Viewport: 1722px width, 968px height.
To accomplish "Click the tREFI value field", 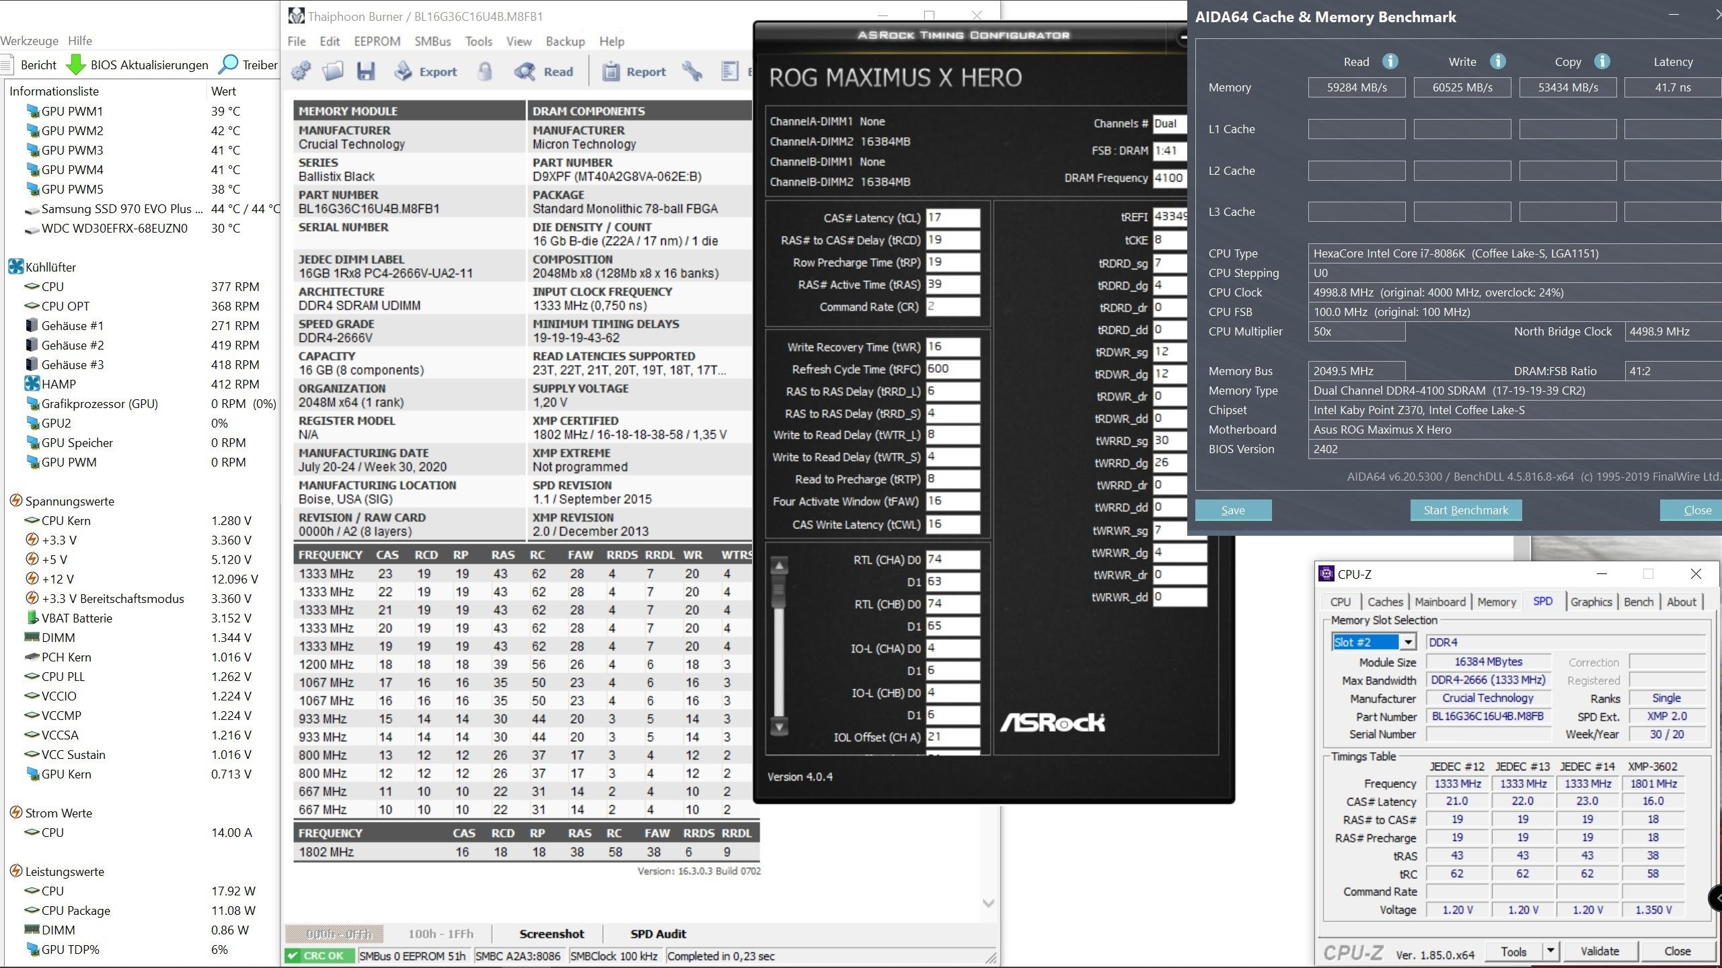I will (1170, 216).
